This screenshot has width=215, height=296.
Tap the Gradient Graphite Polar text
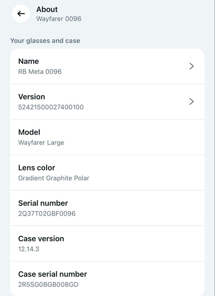point(54,178)
